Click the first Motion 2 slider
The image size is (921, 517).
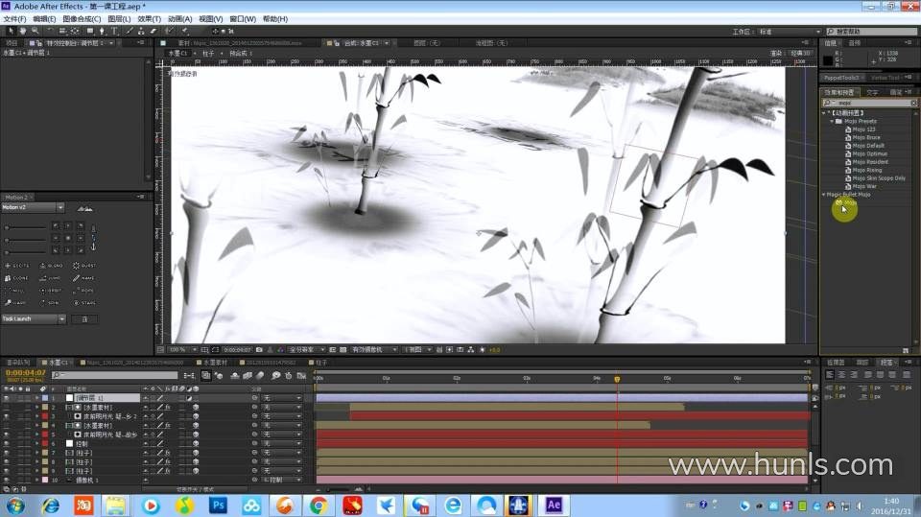point(25,227)
